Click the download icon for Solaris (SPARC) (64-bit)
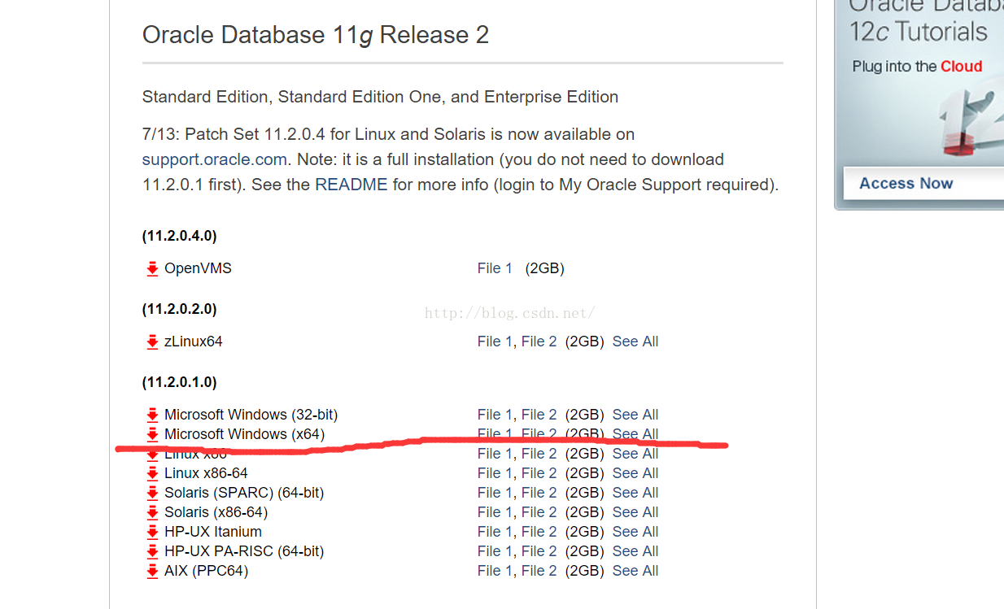1004x609 pixels. (152, 494)
